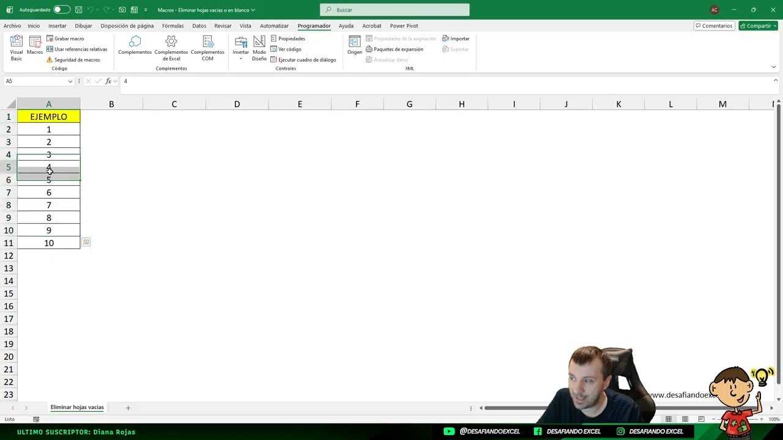The image size is (783, 440).
Task: Open the Comentarios pane
Action: tap(714, 26)
